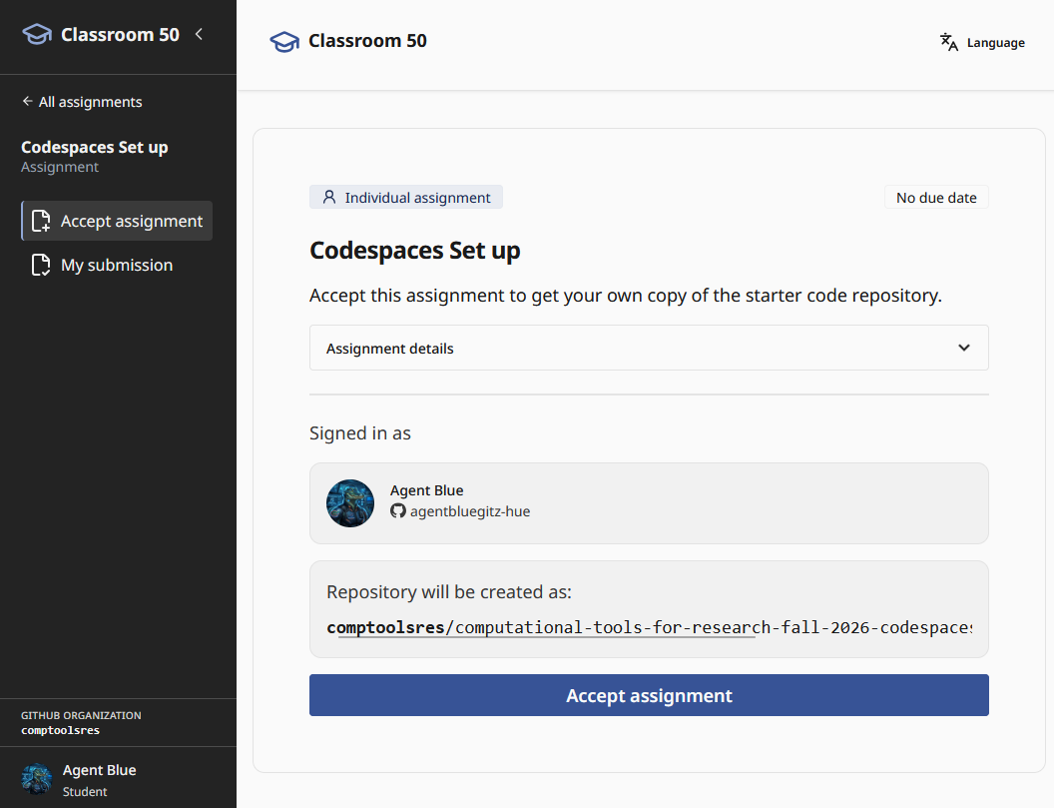Click the Classroom 50 title in sidebar
This screenshot has width=1054, height=808.
121,34
